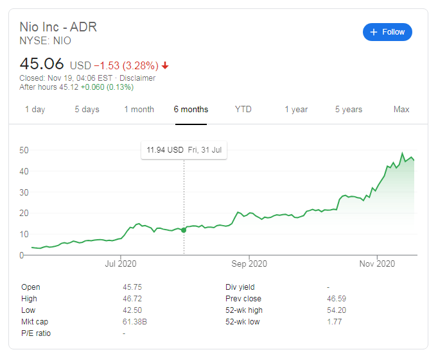Click the High value 46.72
Screen dimensions: 438x352
132,299
